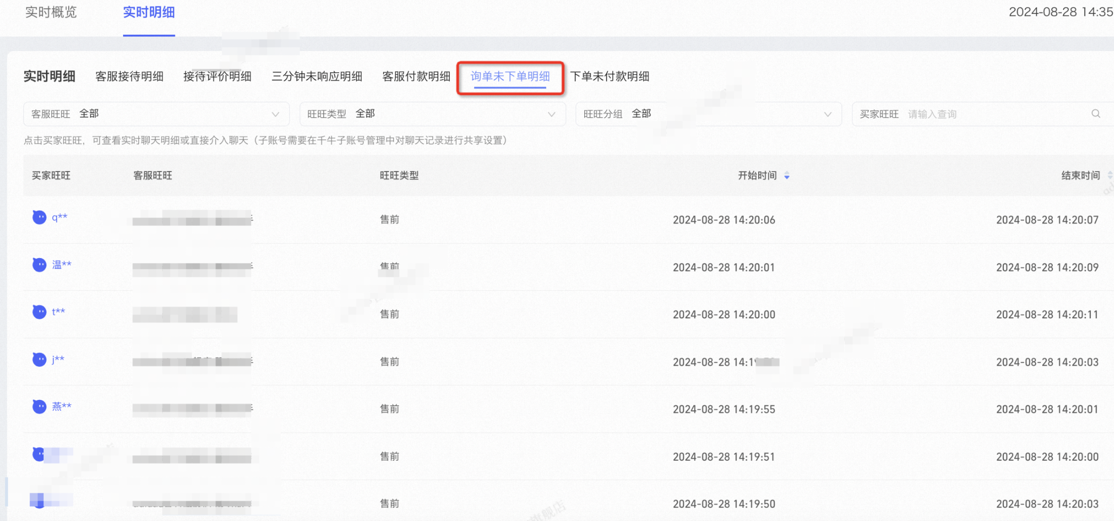
Task: Click the Wangwang avatar icon beside t**
Action: click(39, 312)
